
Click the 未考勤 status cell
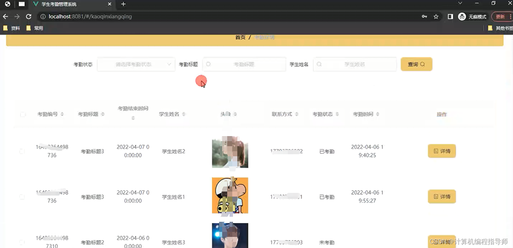(x=327, y=242)
